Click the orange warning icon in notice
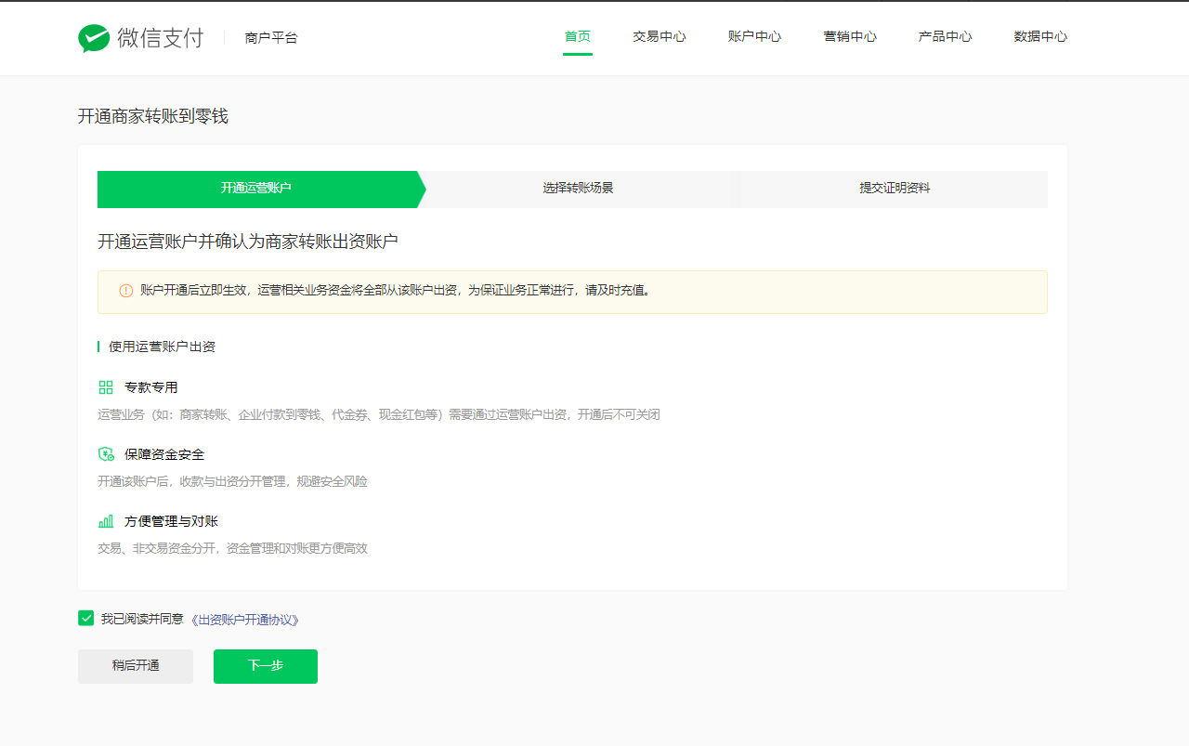 click(x=126, y=291)
